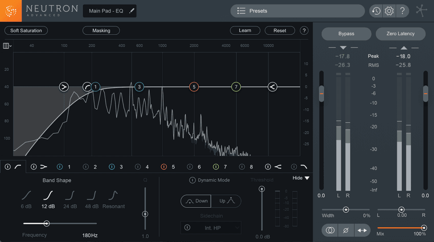Click the Learn button
Screen dimensions: 434x242
tap(245, 30)
